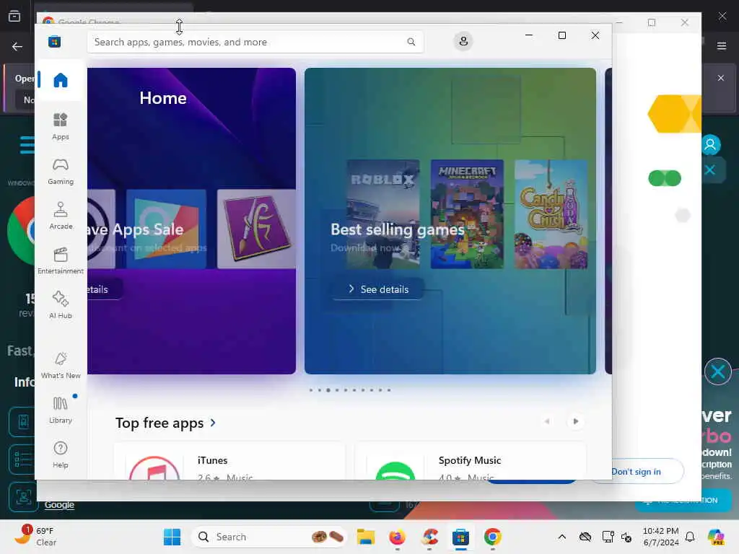Open the notification bell in taskbar
The image size is (739, 554).
click(x=690, y=537)
